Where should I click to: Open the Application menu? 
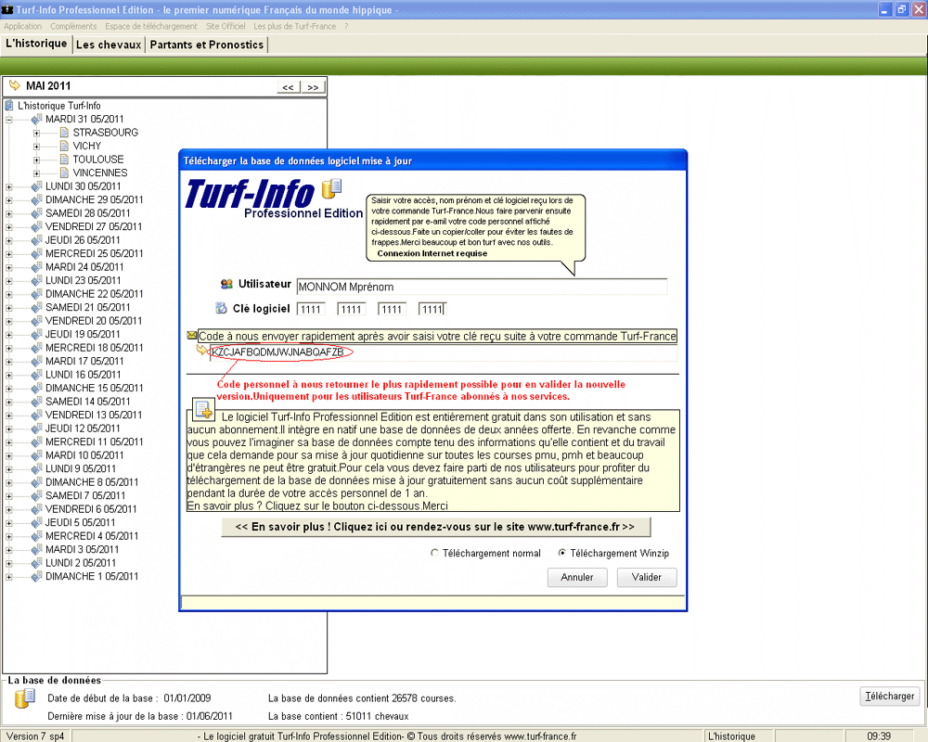point(22,26)
